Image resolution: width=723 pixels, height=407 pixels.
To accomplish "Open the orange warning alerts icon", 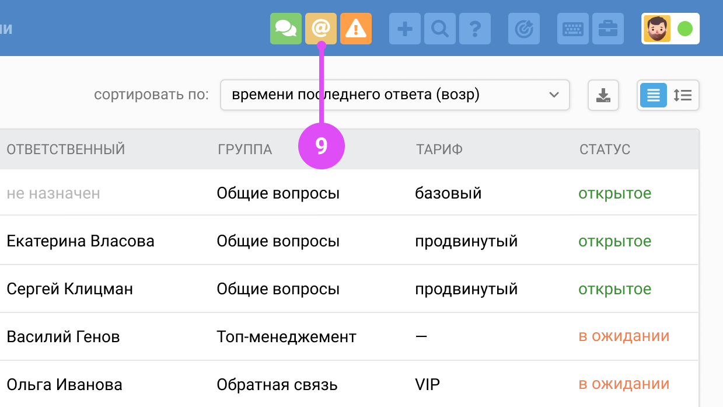I will click(356, 29).
